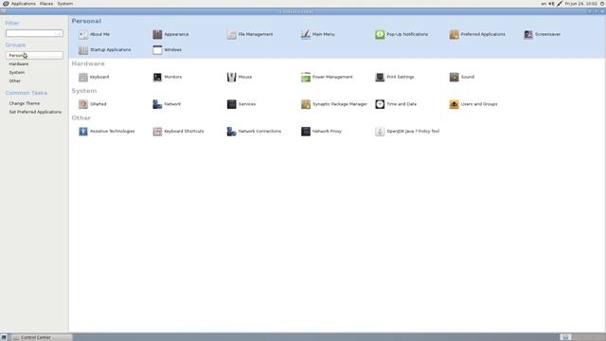Open Windows preferences icon
The image size is (606, 341).
(x=157, y=50)
